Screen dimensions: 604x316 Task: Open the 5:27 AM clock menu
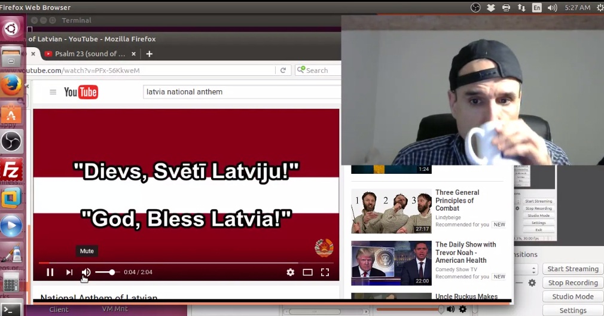(577, 7)
